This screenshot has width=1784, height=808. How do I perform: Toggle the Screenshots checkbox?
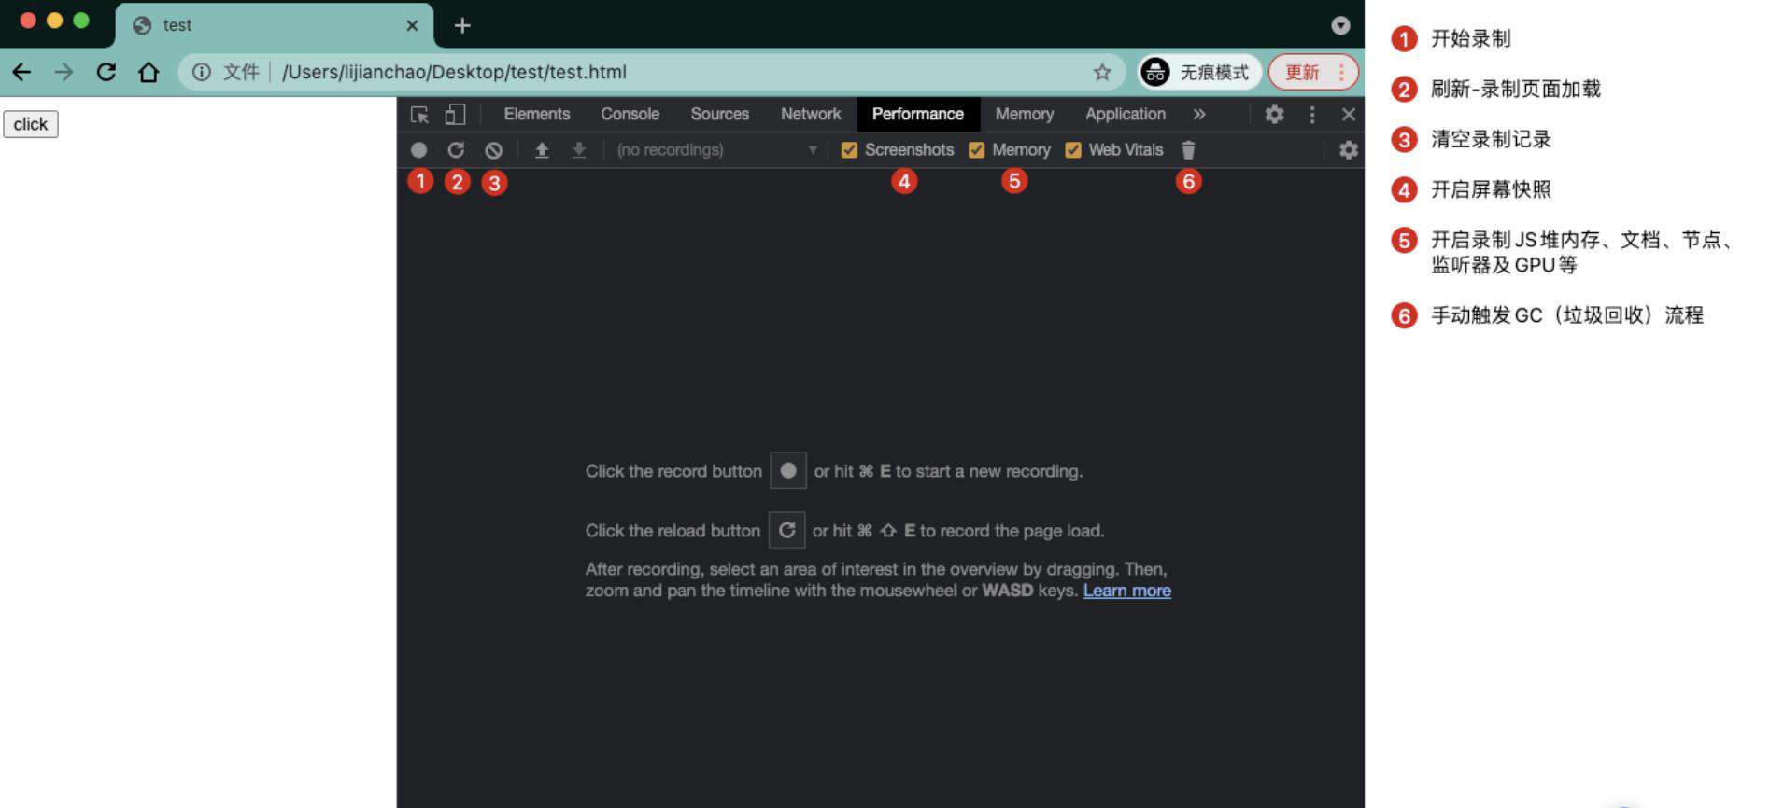pos(849,149)
